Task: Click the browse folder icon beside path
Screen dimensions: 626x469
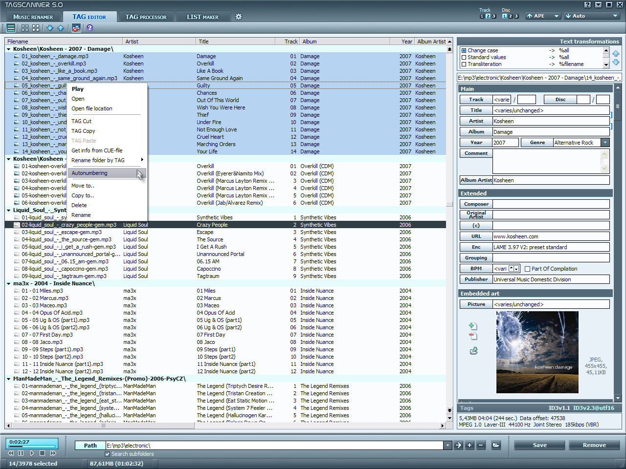Action: tap(496, 445)
